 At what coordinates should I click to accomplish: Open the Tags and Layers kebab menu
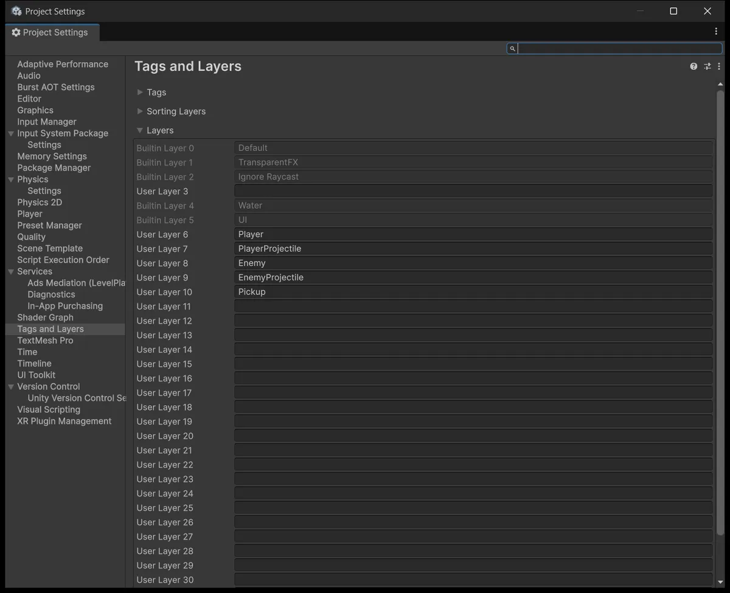coord(719,66)
